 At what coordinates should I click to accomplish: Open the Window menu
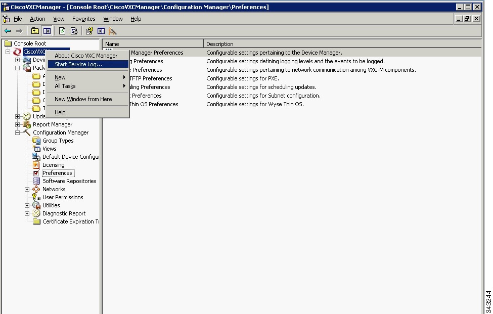(x=113, y=19)
